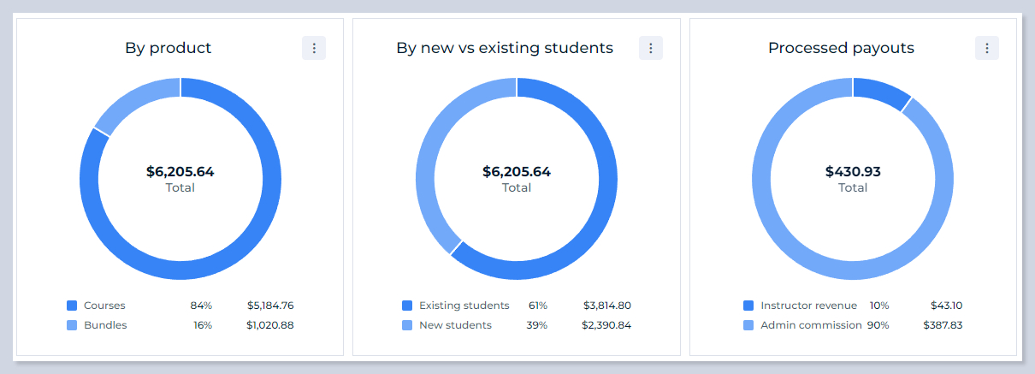Image resolution: width=1035 pixels, height=374 pixels.
Task: Click the $430.93 total in Processed payouts
Action: pos(853,172)
